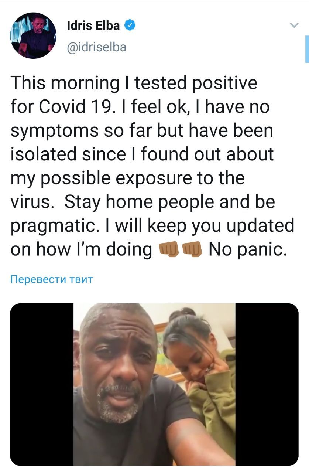Image resolution: width=309 pixels, height=473 pixels.
Task: Click the "No panic." text
Action: (x=247, y=249)
